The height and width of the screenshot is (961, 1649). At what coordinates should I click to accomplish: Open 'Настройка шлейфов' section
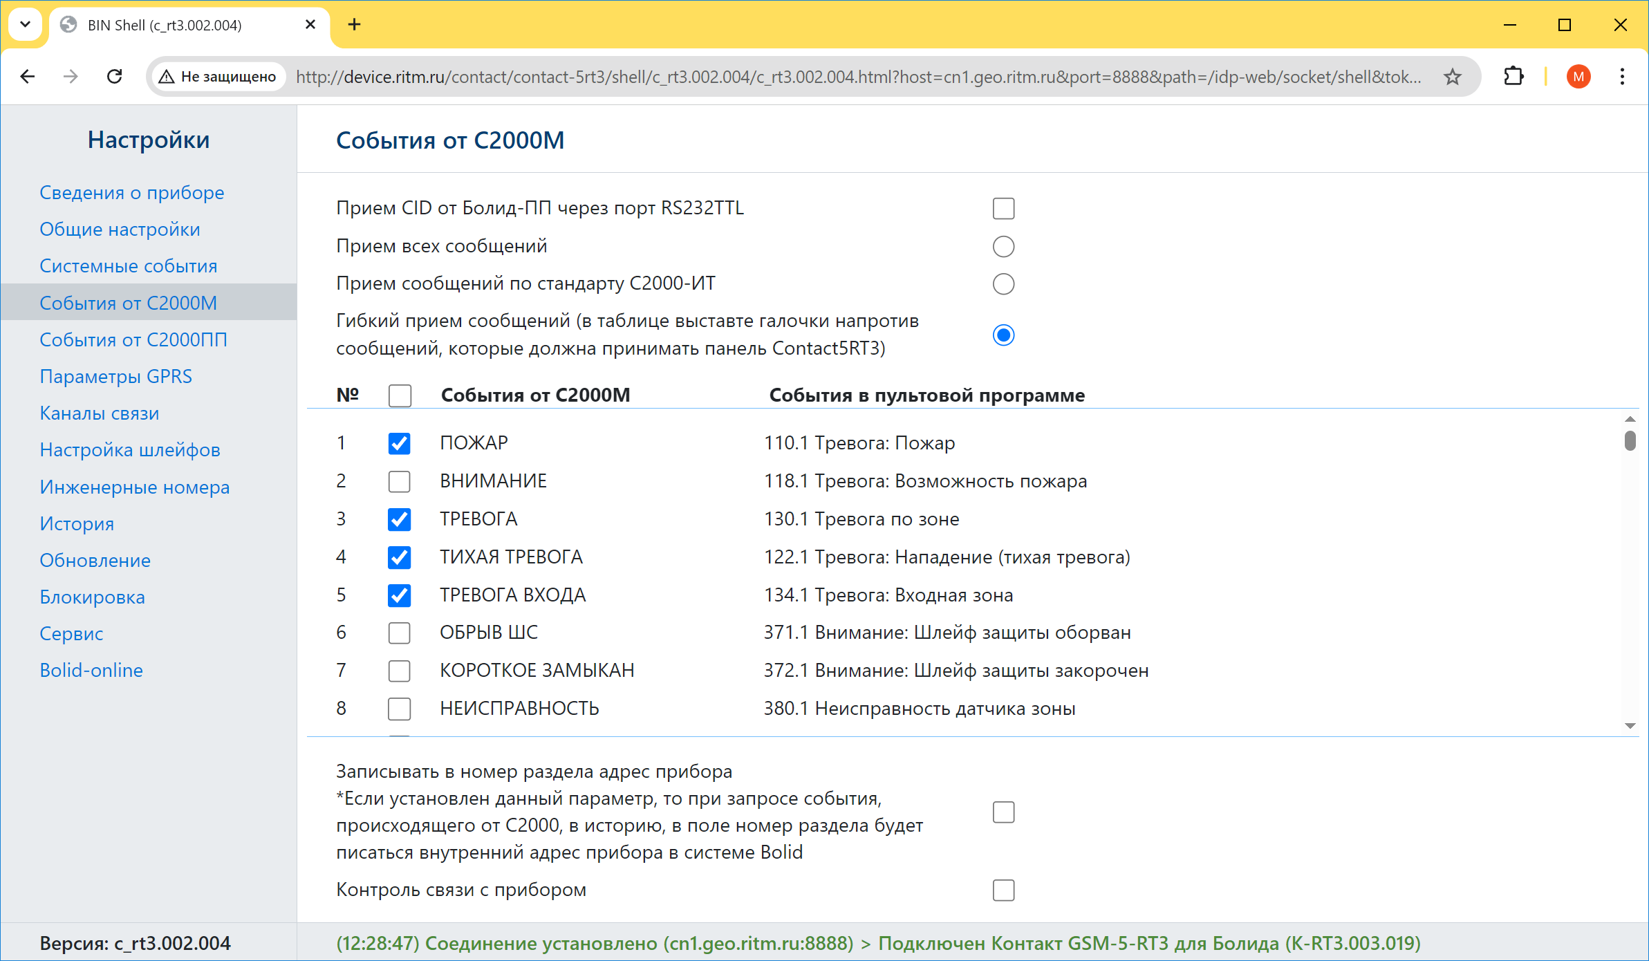pyautogui.click(x=129, y=449)
